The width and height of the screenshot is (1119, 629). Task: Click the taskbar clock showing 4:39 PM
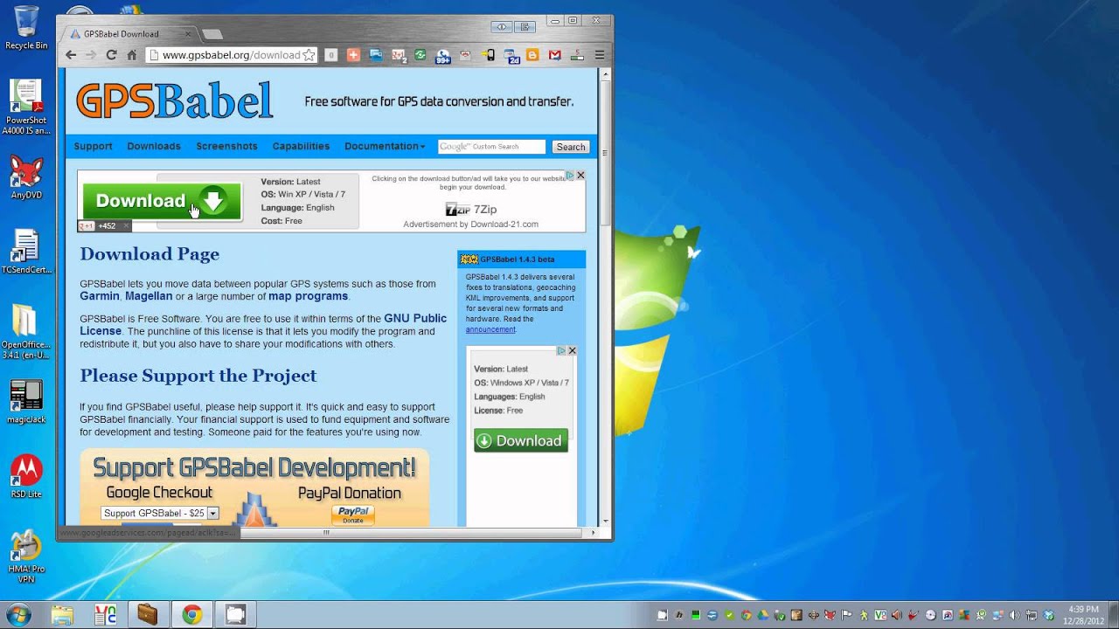pos(1083,614)
